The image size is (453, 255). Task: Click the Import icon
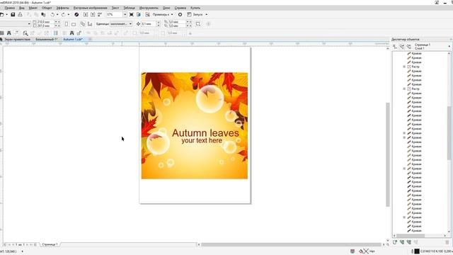[x=86, y=14]
